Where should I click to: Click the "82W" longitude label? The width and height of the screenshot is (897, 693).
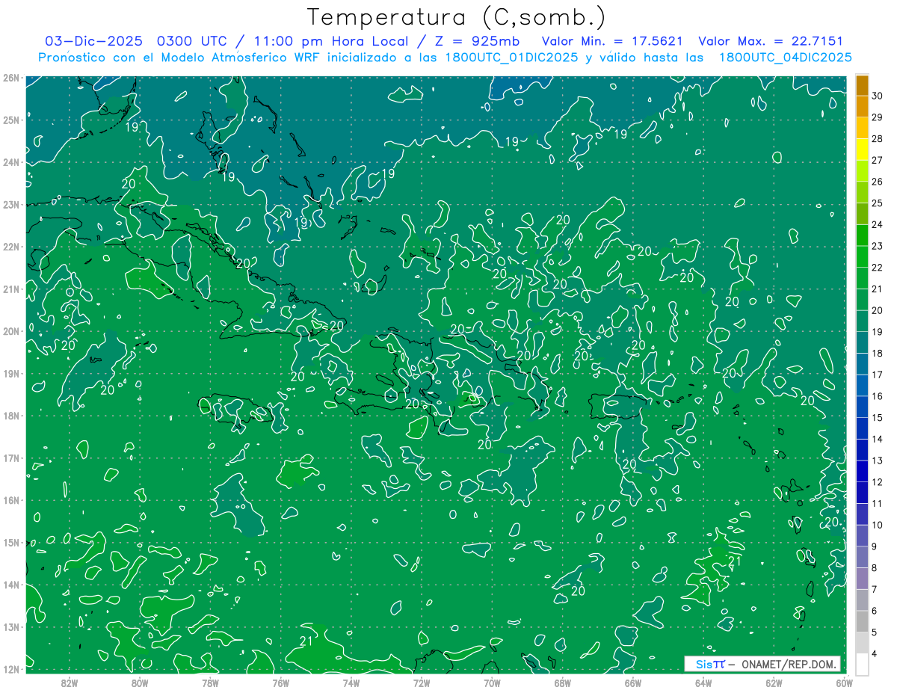pyautogui.click(x=69, y=683)
